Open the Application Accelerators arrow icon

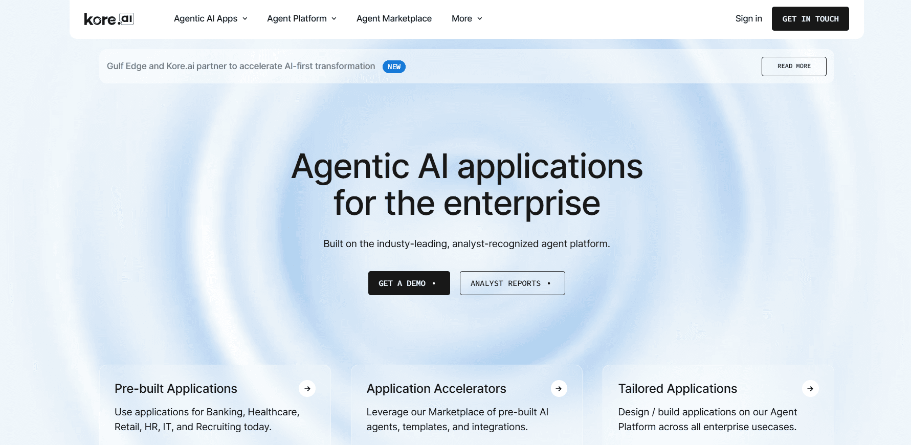tap(559, 389)
